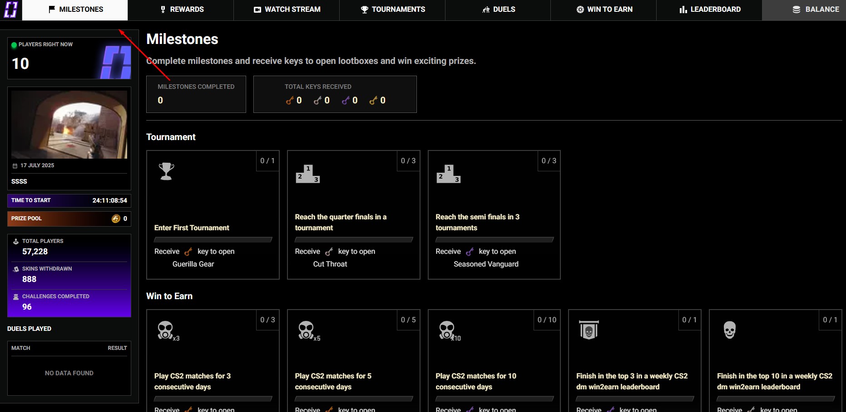Image resolution: width=846 pixels, height=412 pixels.
Task: Go to the Tournaments tab
Action: (393, 10)
